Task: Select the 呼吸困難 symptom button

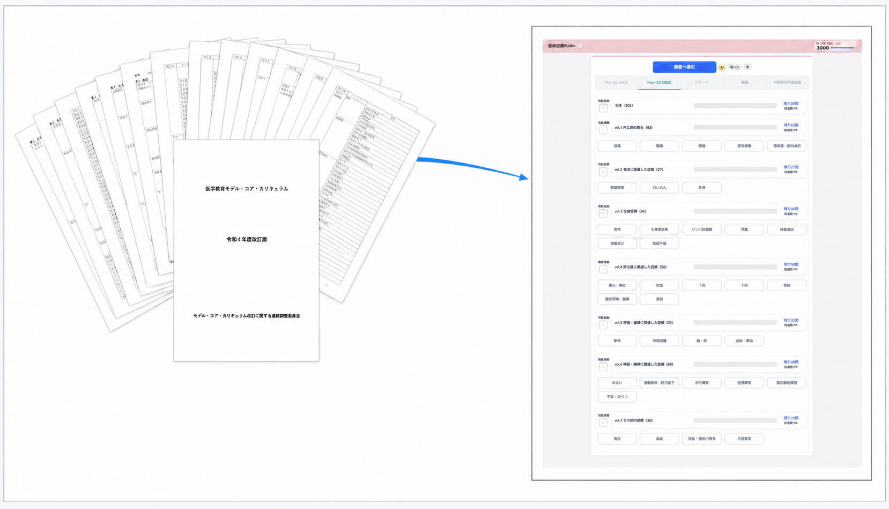Action: pyautogui.click(x=660, y=341)
